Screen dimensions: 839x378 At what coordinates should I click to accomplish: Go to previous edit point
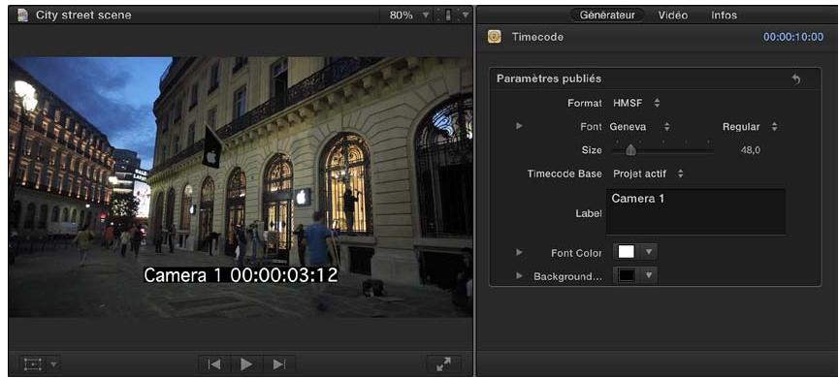(214, 364)
